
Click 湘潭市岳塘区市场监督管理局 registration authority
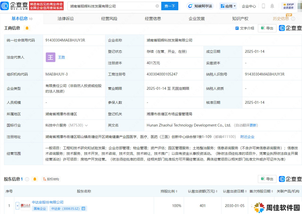(169, 114)
